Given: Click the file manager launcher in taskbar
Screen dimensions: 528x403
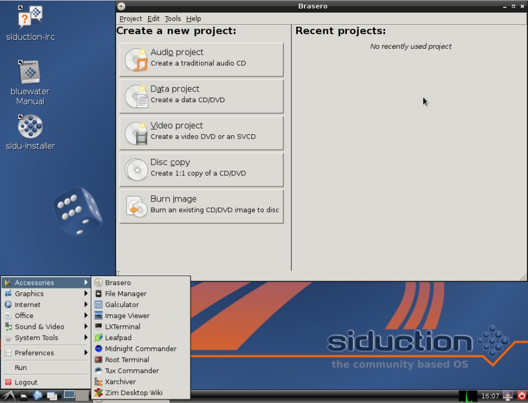Looking at the screenshot, I should tap(23, 396).
